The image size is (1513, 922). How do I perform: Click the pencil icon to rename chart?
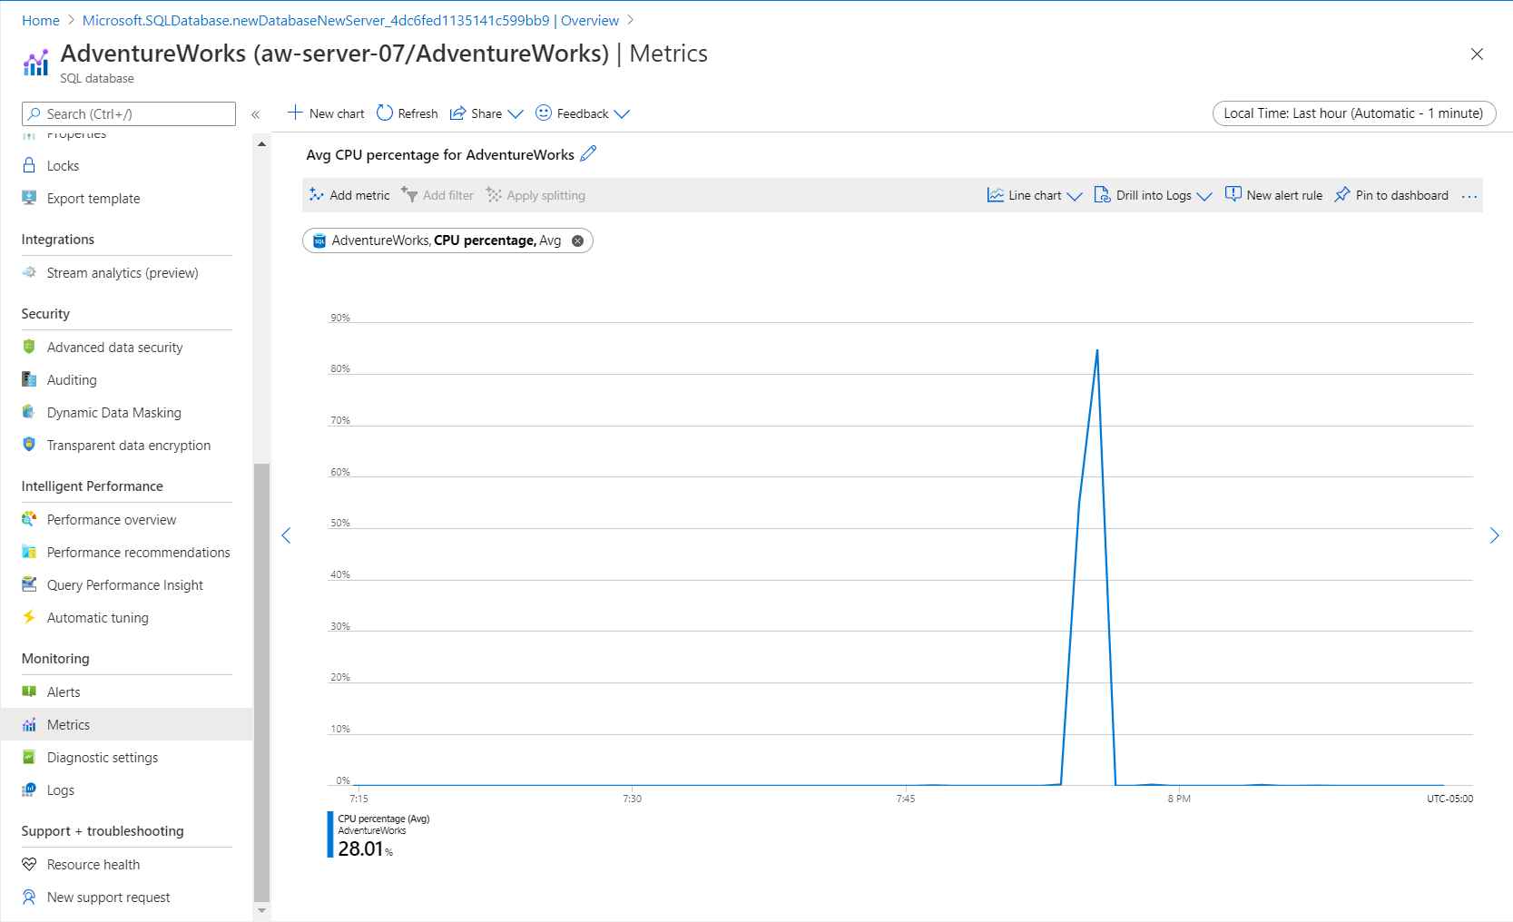click(588, 153)
